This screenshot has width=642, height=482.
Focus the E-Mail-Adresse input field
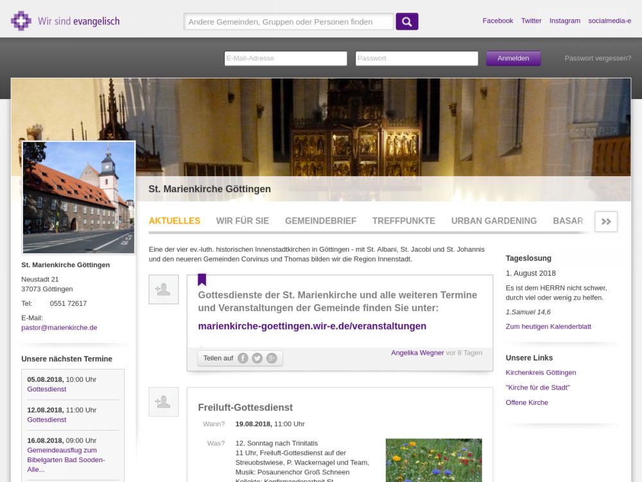286,58
